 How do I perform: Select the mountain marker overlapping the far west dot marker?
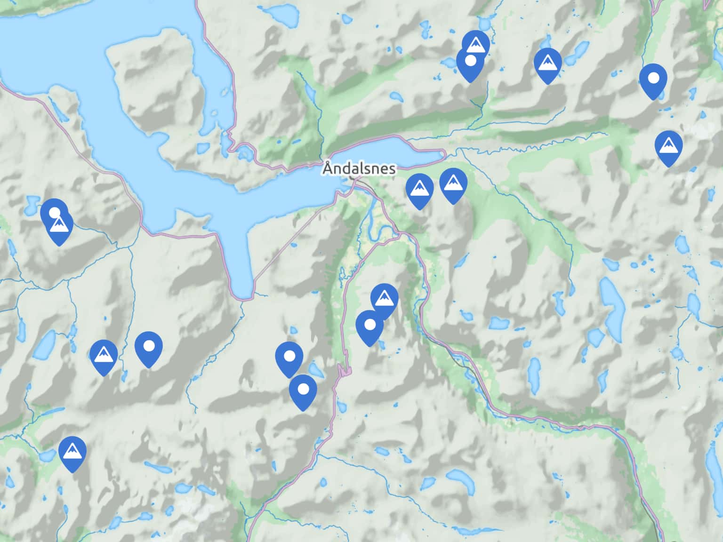pos(59,228)
